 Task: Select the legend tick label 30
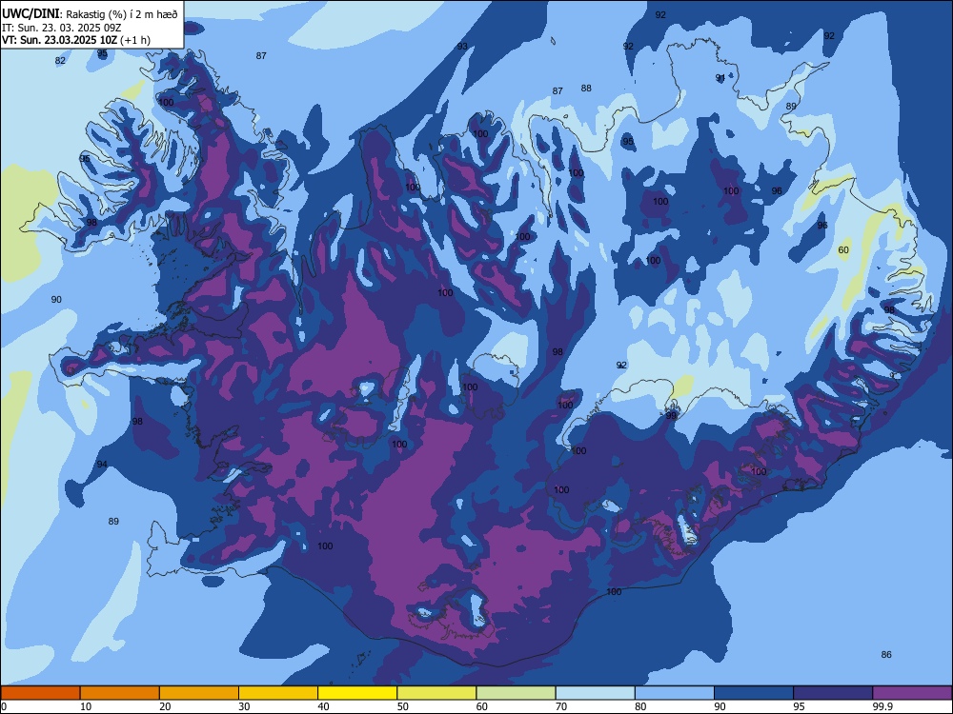point(244,706)
